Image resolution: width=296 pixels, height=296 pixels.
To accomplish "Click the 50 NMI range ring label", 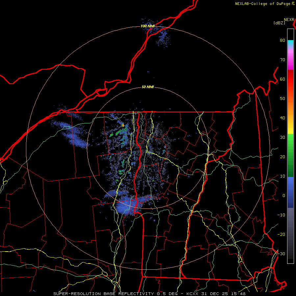I will tap(148, 87).
